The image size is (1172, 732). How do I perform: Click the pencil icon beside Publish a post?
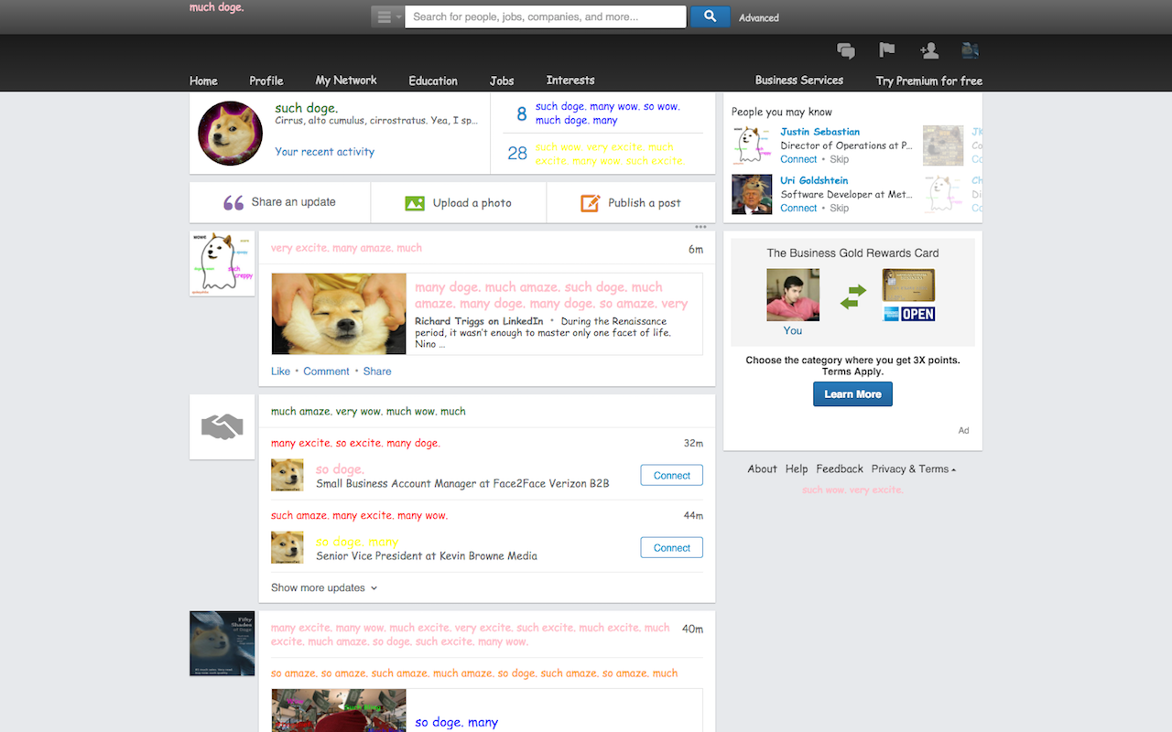[x=590, y=201]
